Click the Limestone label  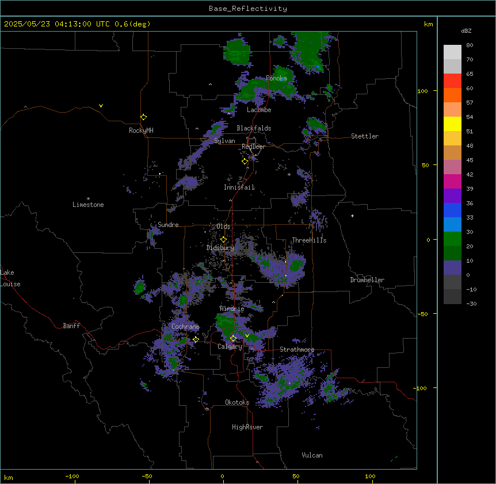pos(88,205)
